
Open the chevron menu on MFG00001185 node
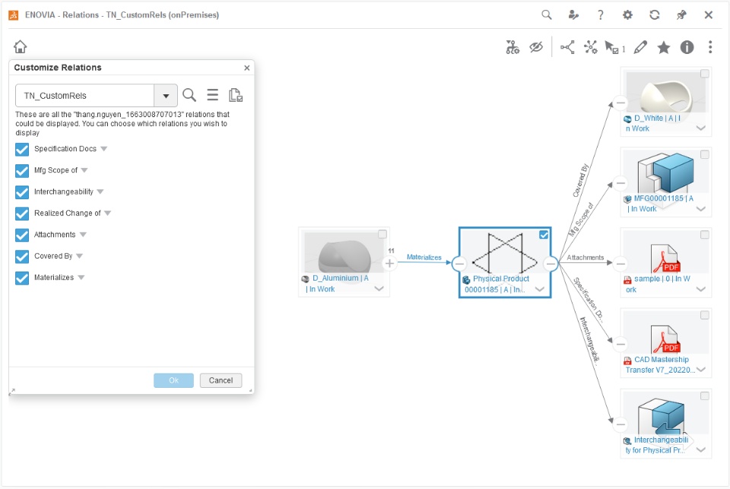pos(700,209)
